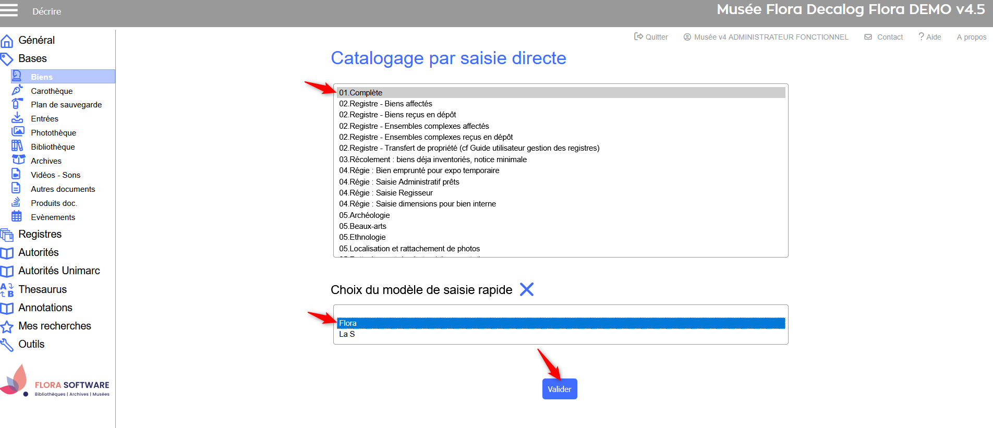Click the Evènements calendar icon

pyautogui.click(x=17, y=217)
